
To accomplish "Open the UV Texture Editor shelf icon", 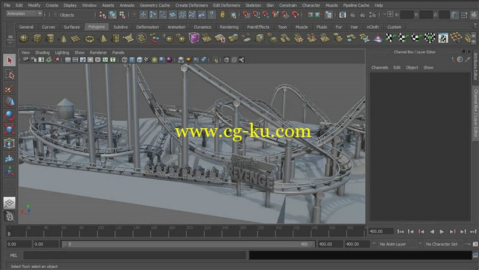I will point(443,38).
